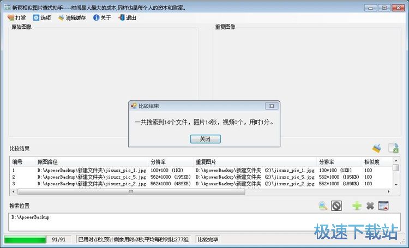This screenshot has width=409, height=248.
Task: Open the 打赏 menu item
Action: [17, 17]
